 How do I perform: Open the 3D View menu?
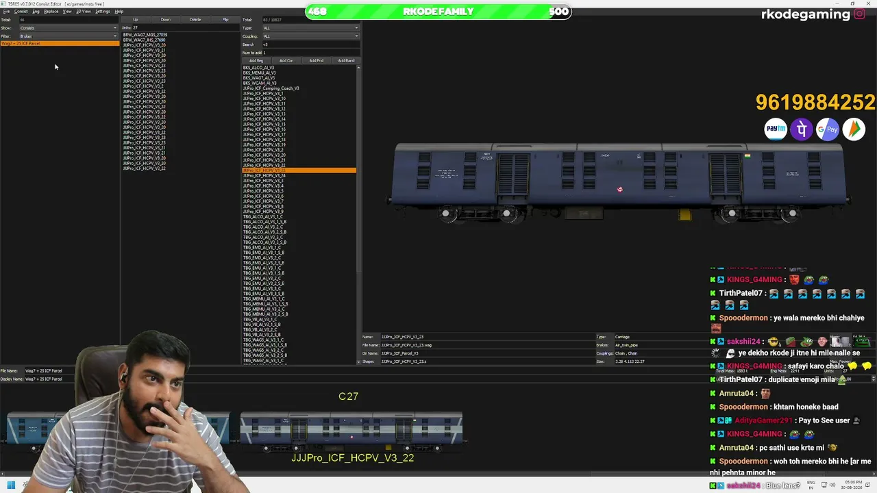[x=83, y=12]
